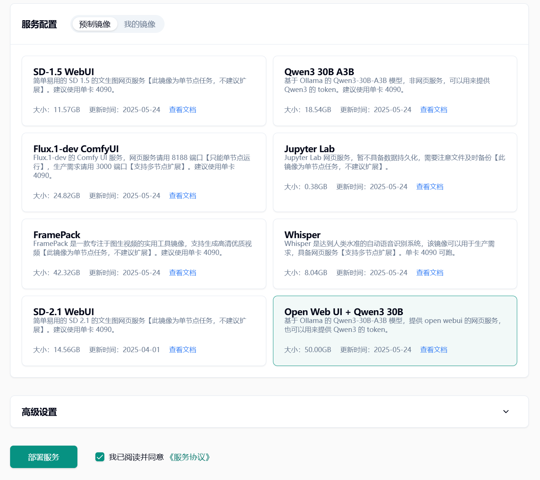Switch to the 我的镜像 tab
540x480 pixels.
(139, 24)
